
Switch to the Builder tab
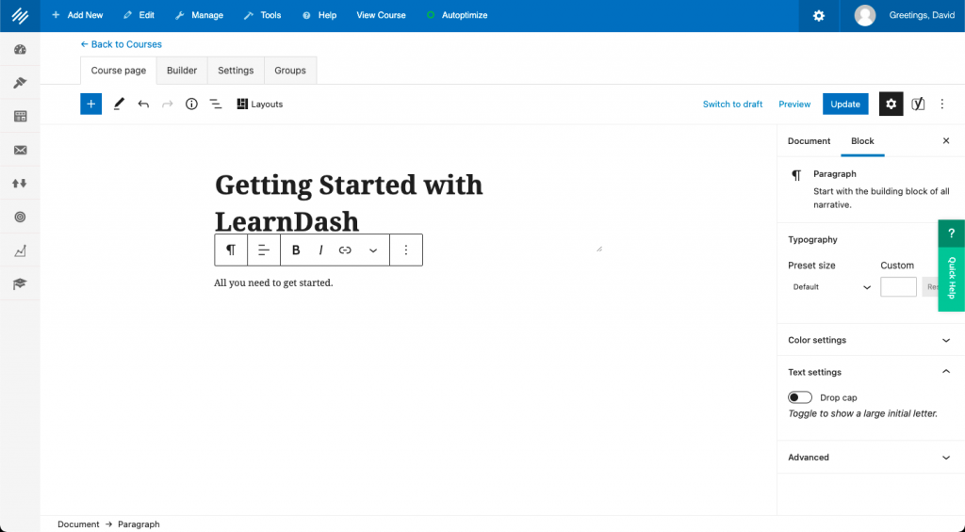pyautogui.click(x=182, y=71)
